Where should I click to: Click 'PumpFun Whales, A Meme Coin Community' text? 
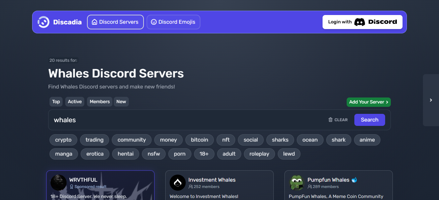(x=336, y=196)
